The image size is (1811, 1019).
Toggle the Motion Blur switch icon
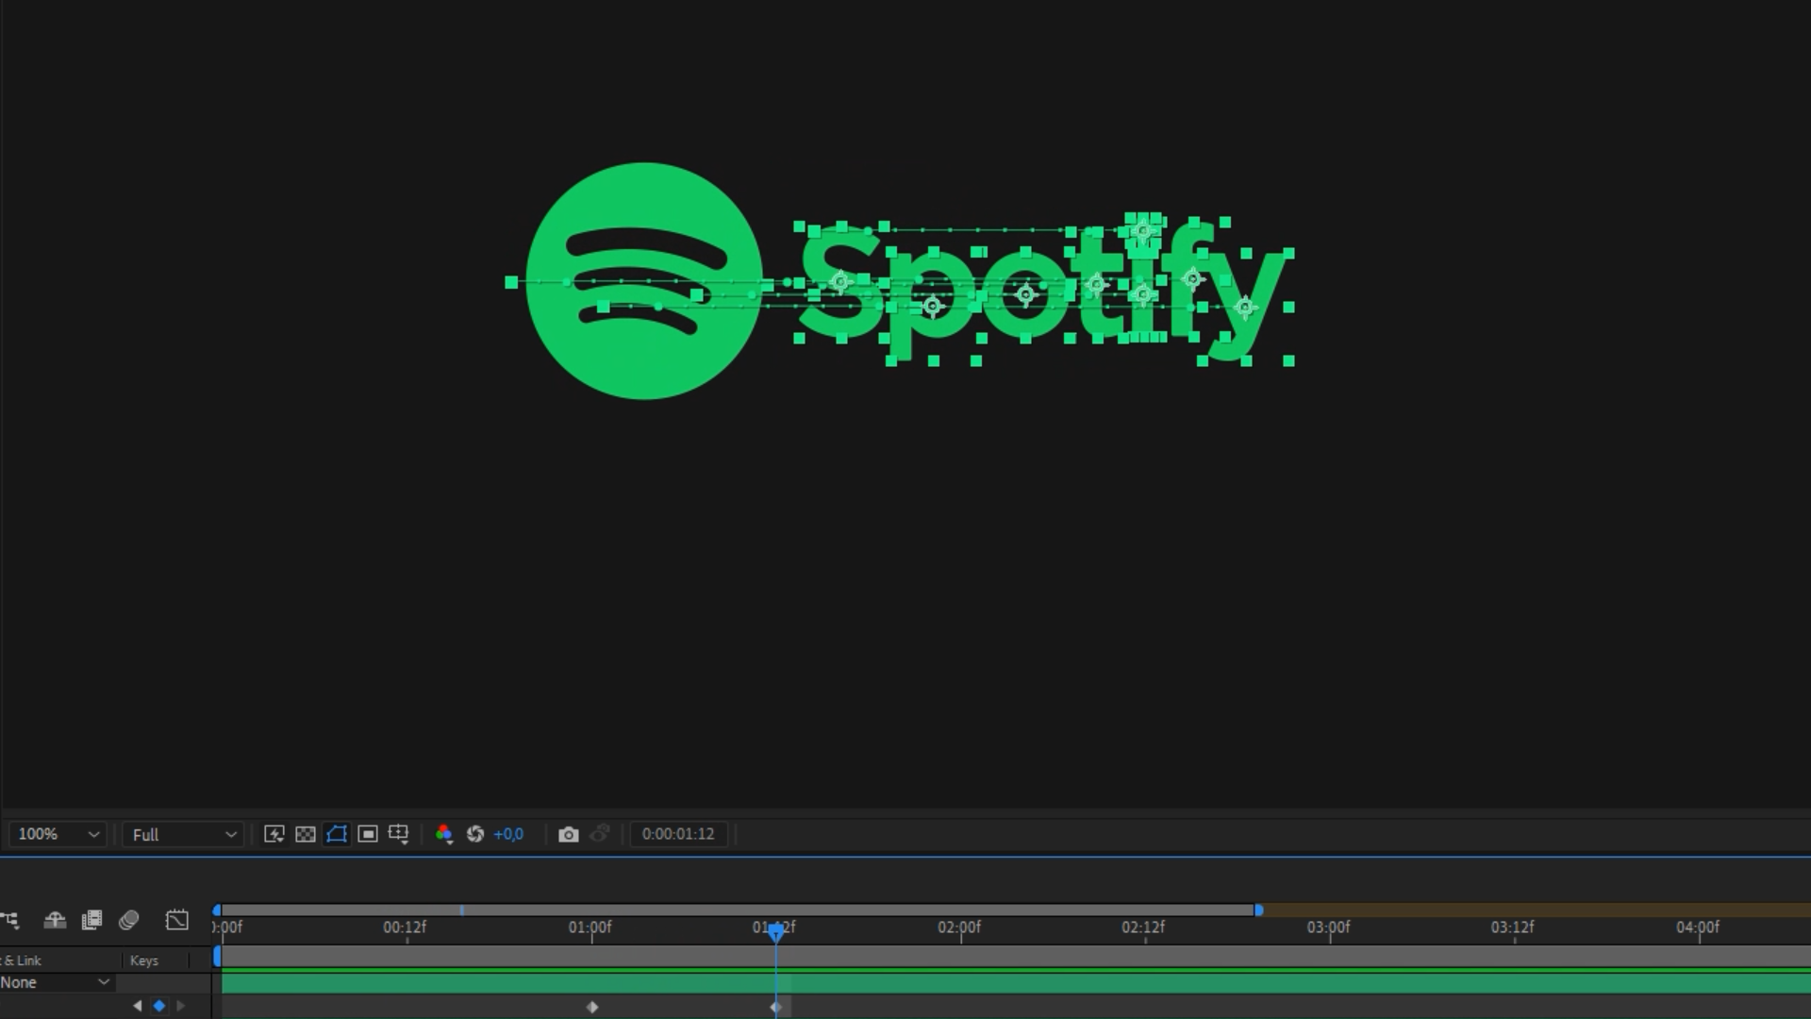(x=128, y=920)
